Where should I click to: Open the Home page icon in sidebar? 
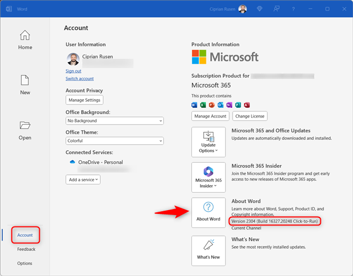[25, 35]
